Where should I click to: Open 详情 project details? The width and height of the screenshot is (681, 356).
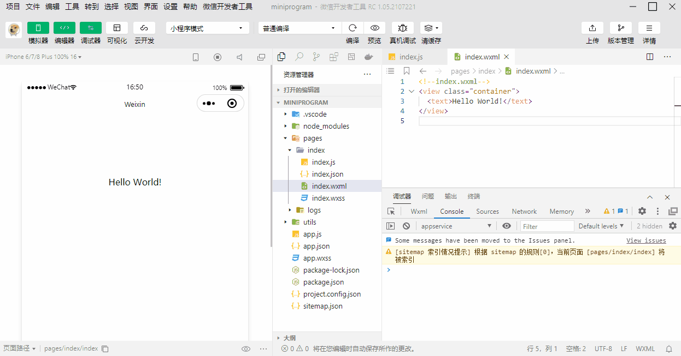pos(649,28)
